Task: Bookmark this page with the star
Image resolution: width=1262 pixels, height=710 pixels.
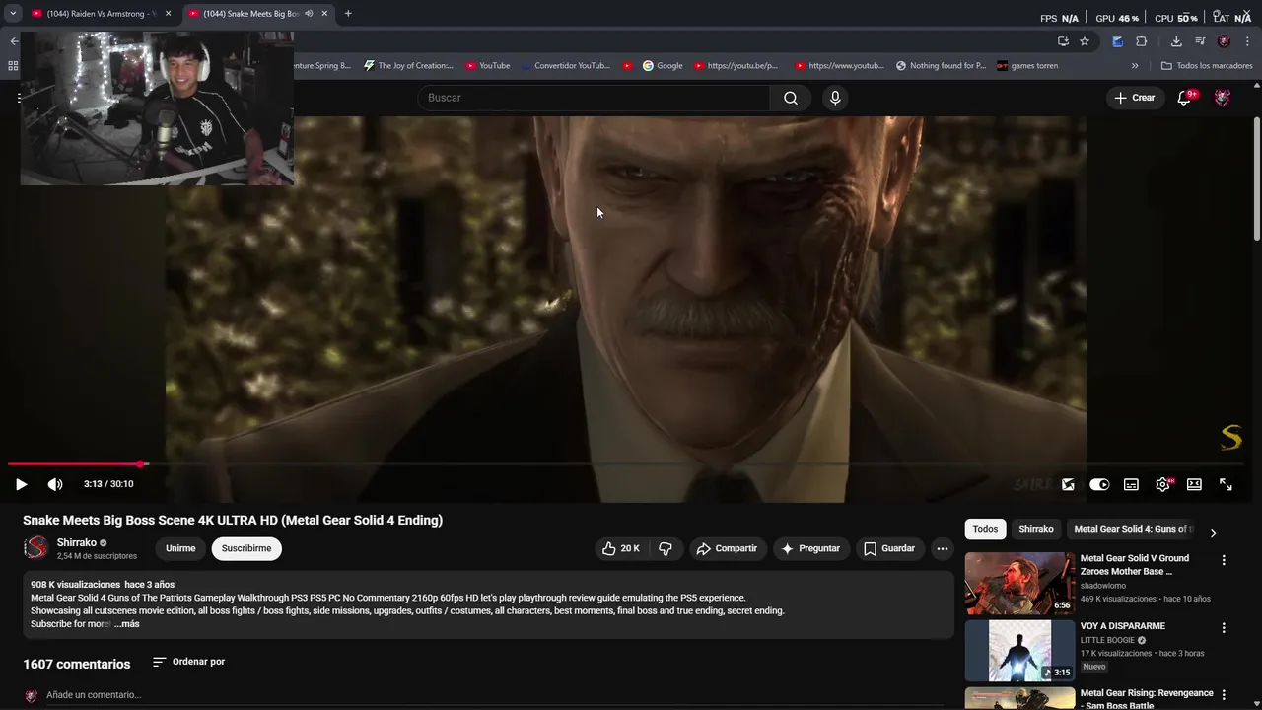Action: tap(1085, 41)
